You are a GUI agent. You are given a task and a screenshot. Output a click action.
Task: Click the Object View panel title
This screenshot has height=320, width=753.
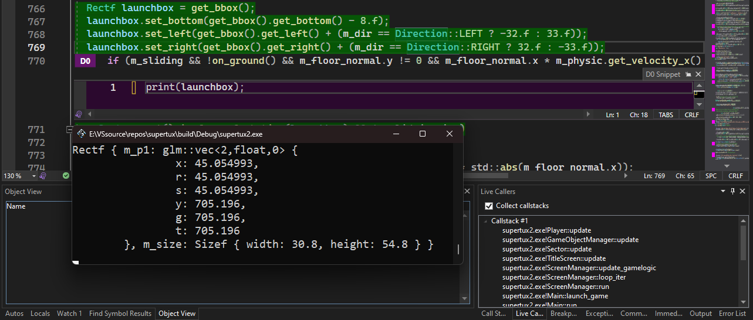23,192
